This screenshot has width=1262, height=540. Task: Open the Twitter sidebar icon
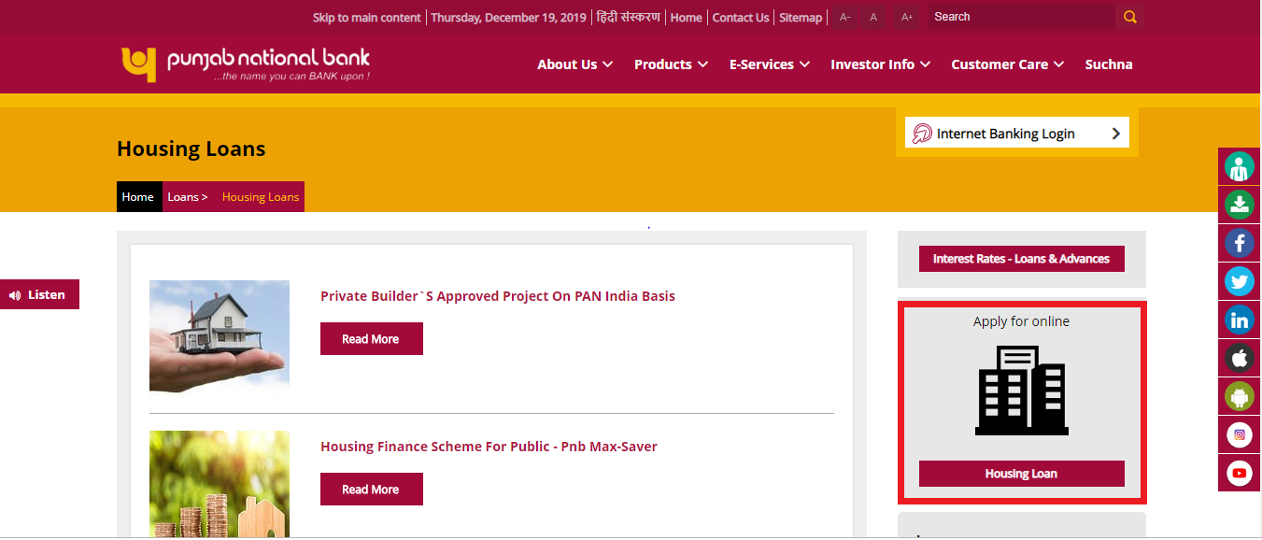coord(1240,282)
